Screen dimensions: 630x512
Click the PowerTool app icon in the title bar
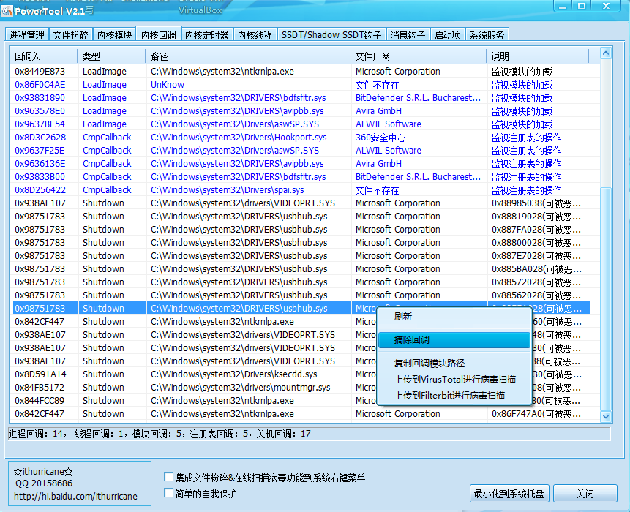pos(7,11)
